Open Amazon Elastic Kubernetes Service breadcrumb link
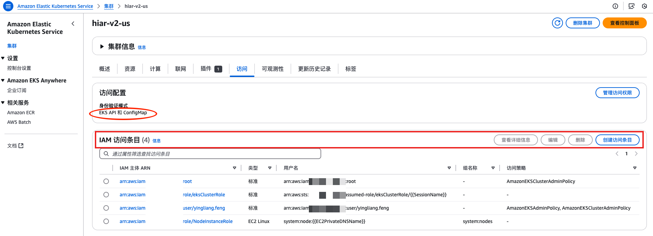Screen dimensions: 653x236 tap(55, 6)
